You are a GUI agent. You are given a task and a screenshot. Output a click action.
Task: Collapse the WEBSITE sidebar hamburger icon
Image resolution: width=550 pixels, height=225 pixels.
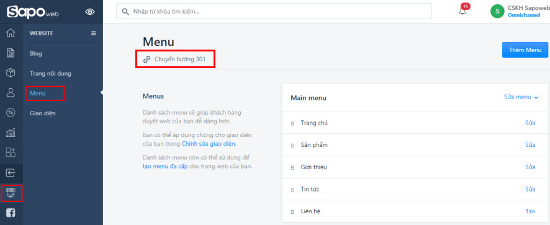click(x=94, y=33)
